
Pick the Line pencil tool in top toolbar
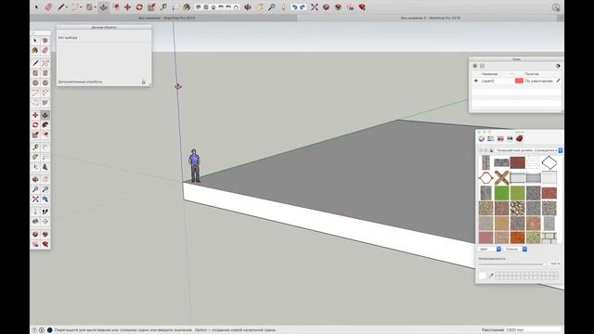[60, 6]
